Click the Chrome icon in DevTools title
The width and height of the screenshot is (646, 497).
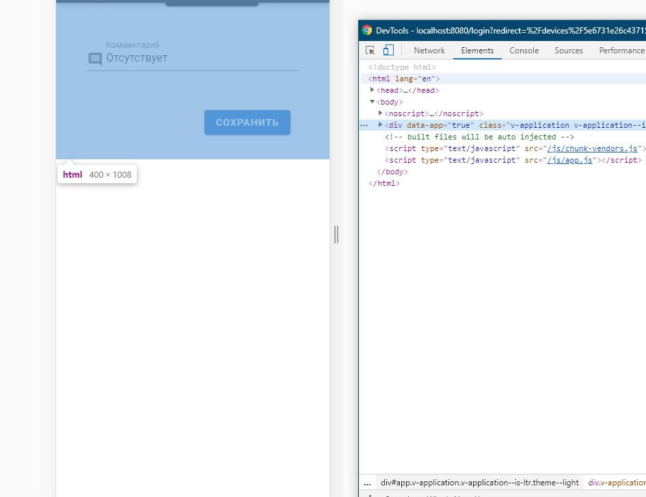click(366, 31)
